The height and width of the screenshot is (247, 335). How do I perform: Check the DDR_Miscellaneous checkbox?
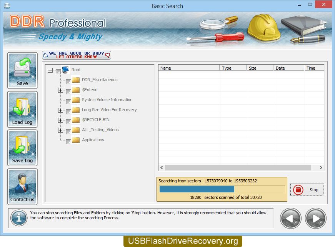pyautogui.click(x=68, y=82)
